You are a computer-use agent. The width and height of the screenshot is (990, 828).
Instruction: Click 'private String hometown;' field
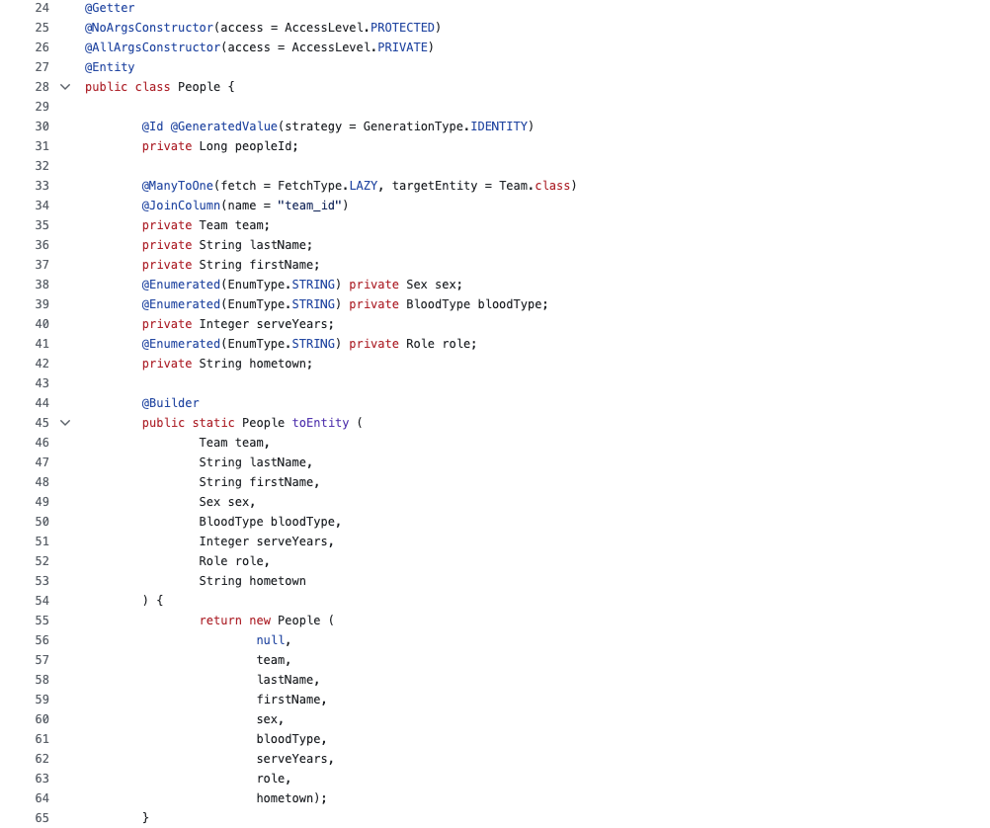point(227,364)
